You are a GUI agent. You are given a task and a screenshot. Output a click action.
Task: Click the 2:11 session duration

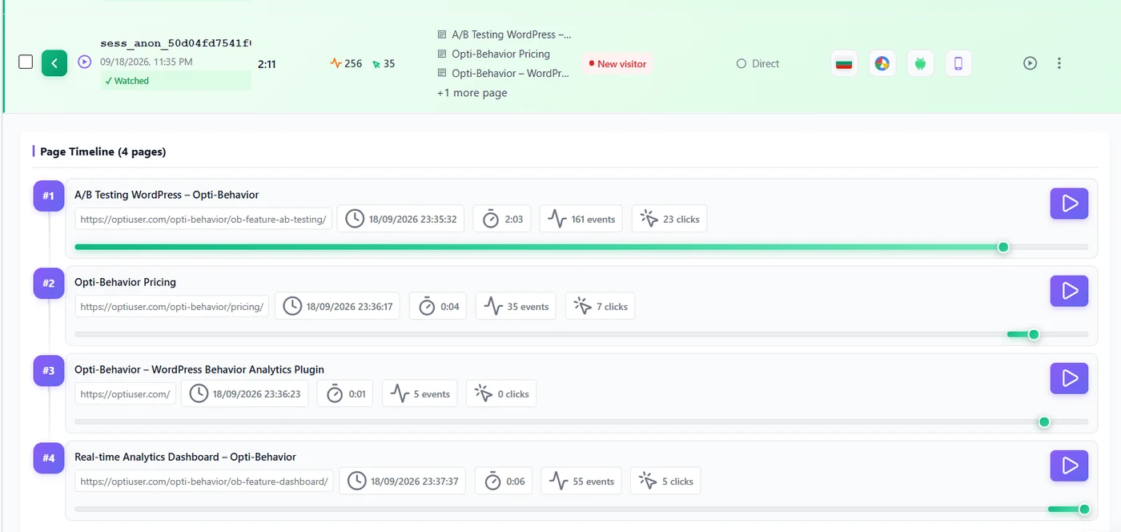tap(267, 64)
